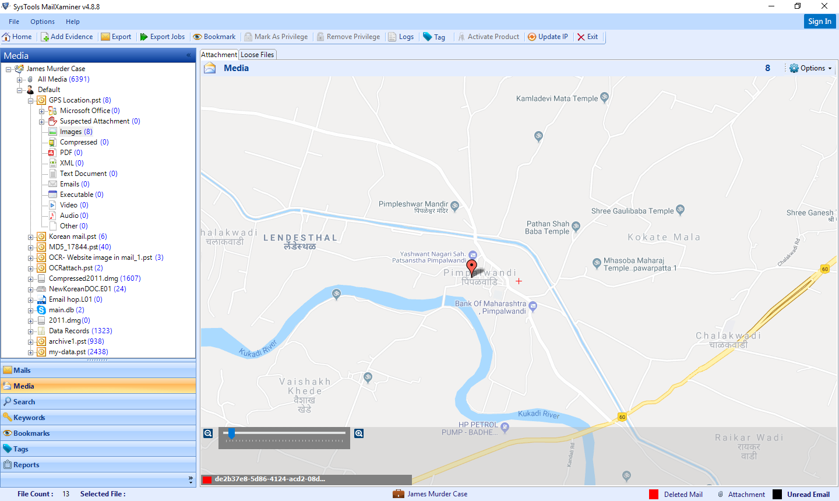Viewport: 839px width, 501px height.
Task: Click the Sign In button
Action: (x=820, y=21)
